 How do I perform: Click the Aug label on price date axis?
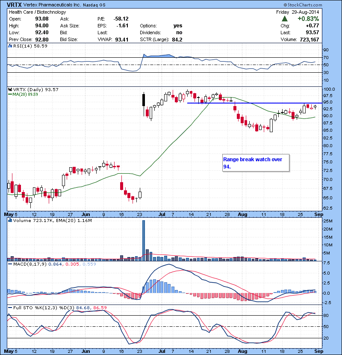point(242,214)
